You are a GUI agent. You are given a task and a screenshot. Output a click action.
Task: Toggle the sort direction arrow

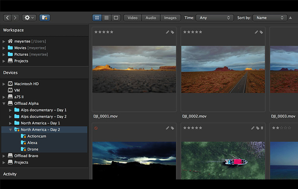pyautogui.click(x=290, y=18)
